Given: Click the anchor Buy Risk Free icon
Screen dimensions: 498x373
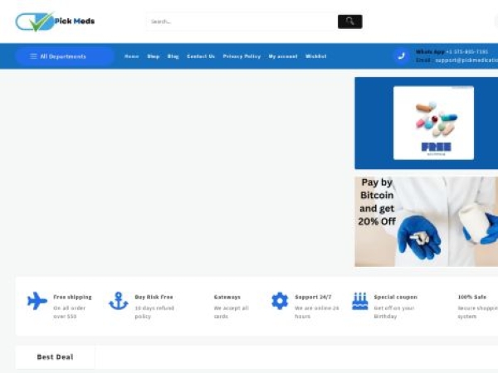Looking at the screenshot, I should coord(119,301).
